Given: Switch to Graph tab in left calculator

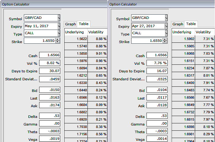Looking at the screenshot, I should pos(70,24).
